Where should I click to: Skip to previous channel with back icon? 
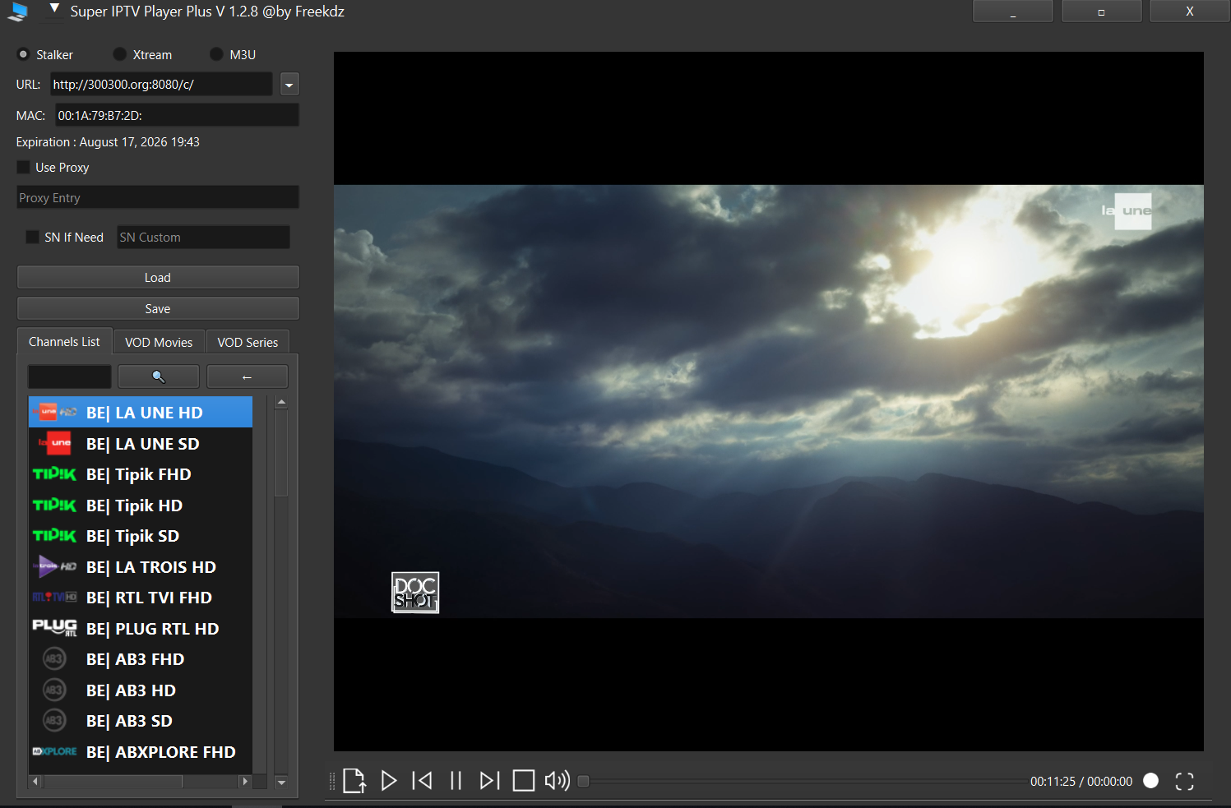click(422, 781)
